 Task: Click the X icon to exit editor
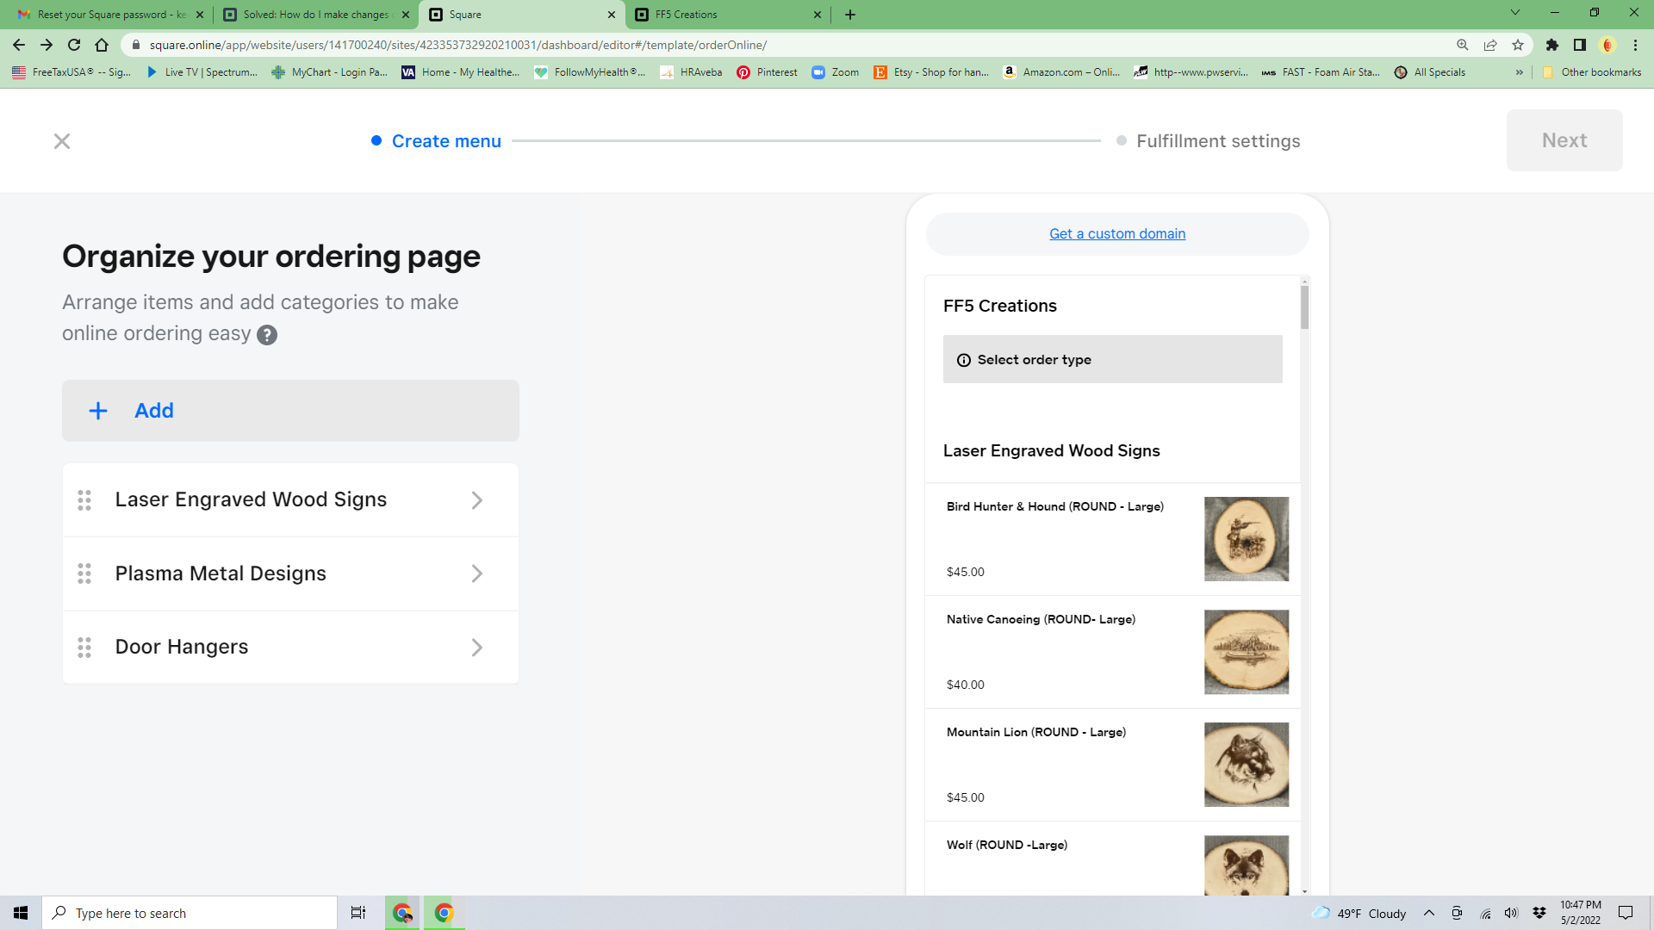62,141
